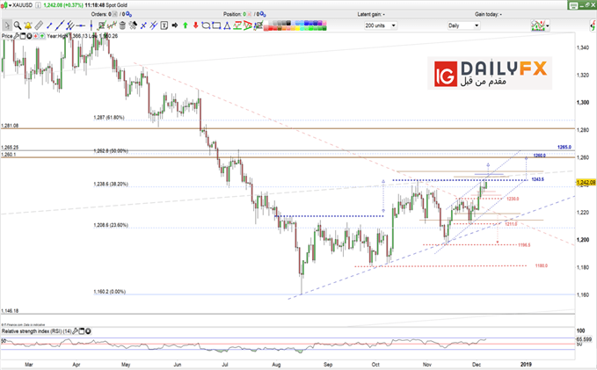Expand the indicators chart dropdown arrow
The width and height of the screenshot is (597, 370).
(548, 25)
